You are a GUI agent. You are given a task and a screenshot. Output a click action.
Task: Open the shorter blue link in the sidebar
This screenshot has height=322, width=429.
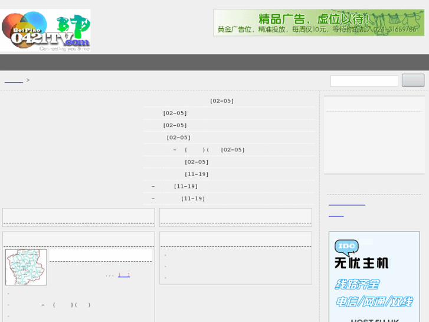pyautogui.click(x=336, y=214)
